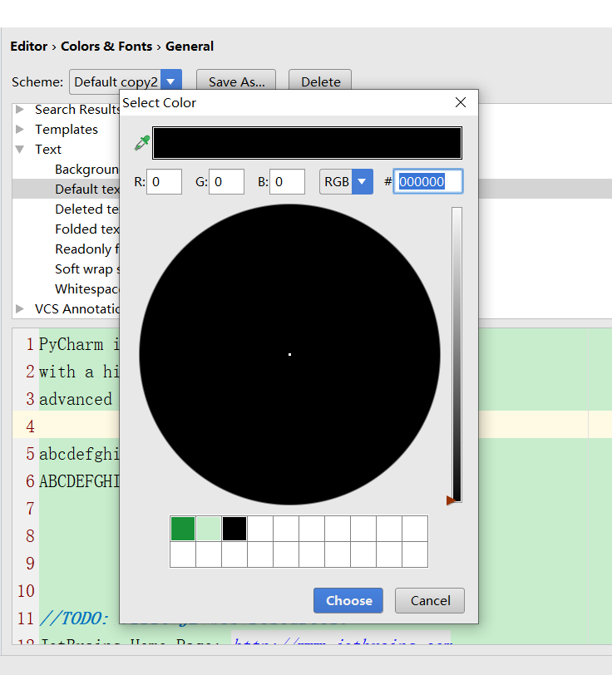Focus the R value field
The width and height of the screenshot is (612, 675).
164,182
